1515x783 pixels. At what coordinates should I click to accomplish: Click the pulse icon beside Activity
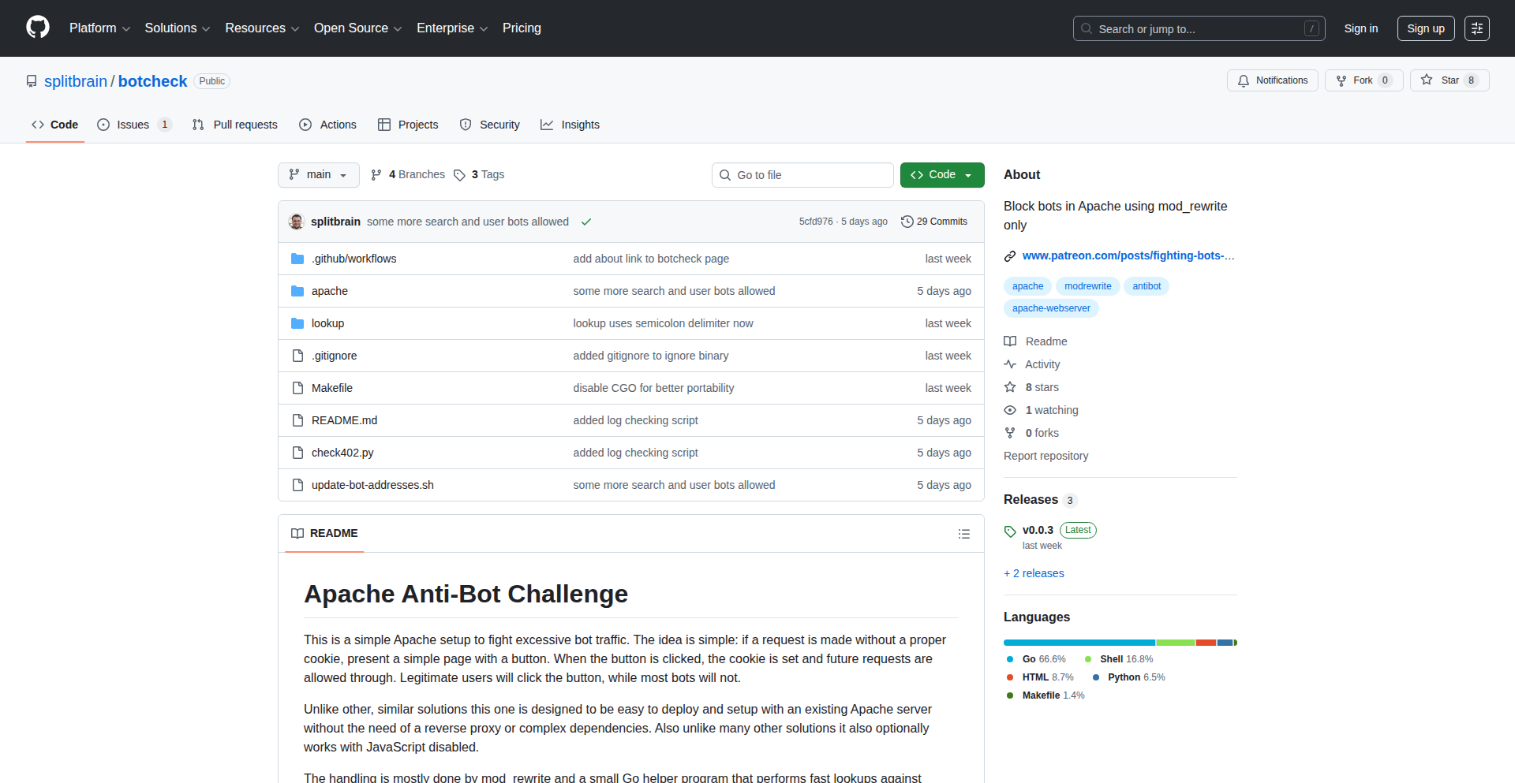pos(1010,364)
